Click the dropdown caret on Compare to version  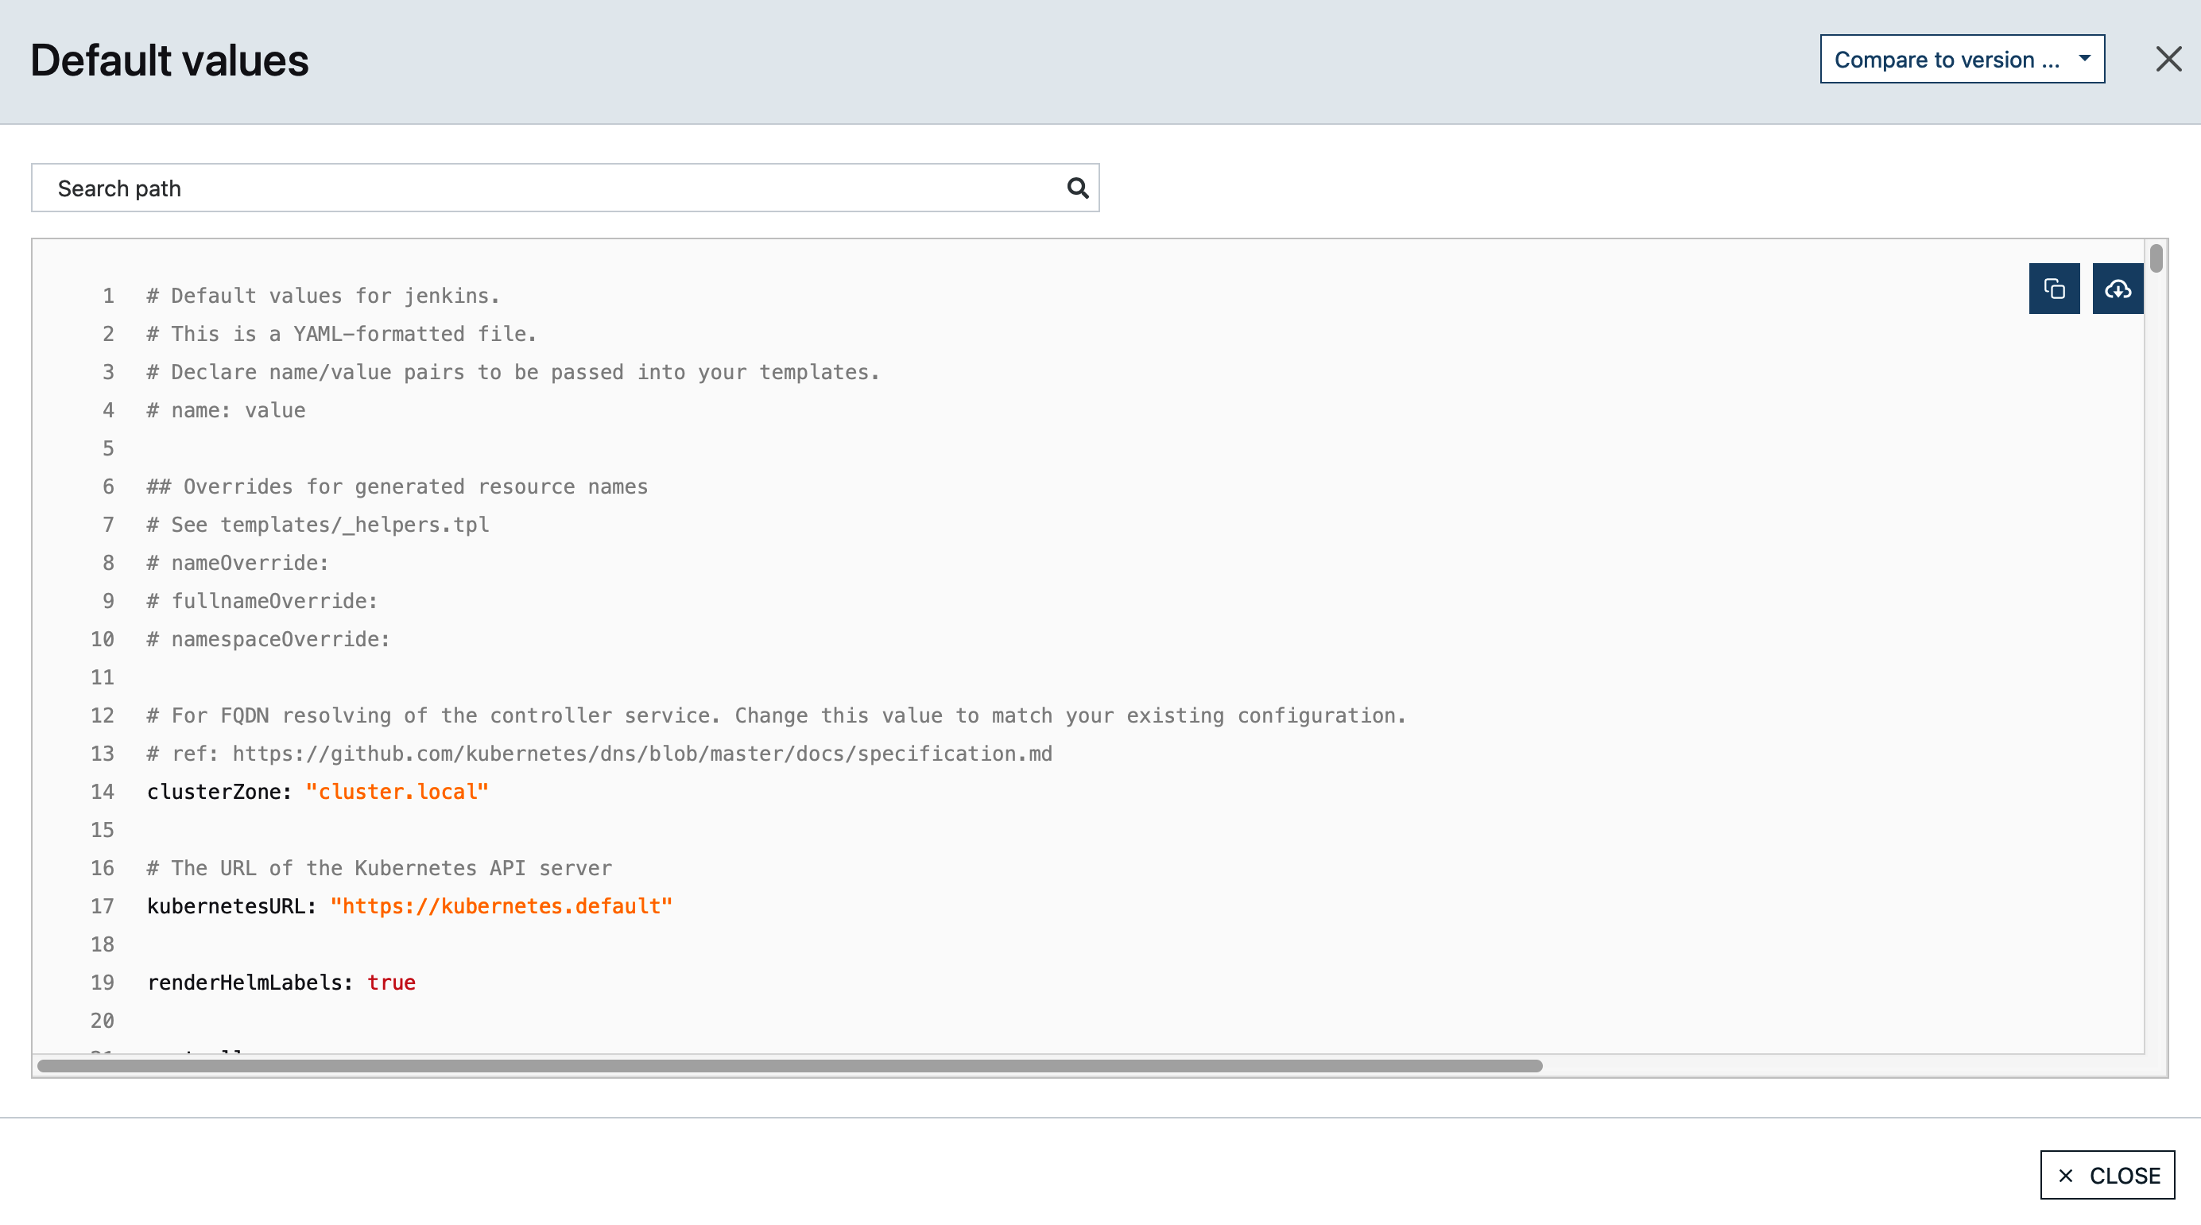click(2085, 59)
